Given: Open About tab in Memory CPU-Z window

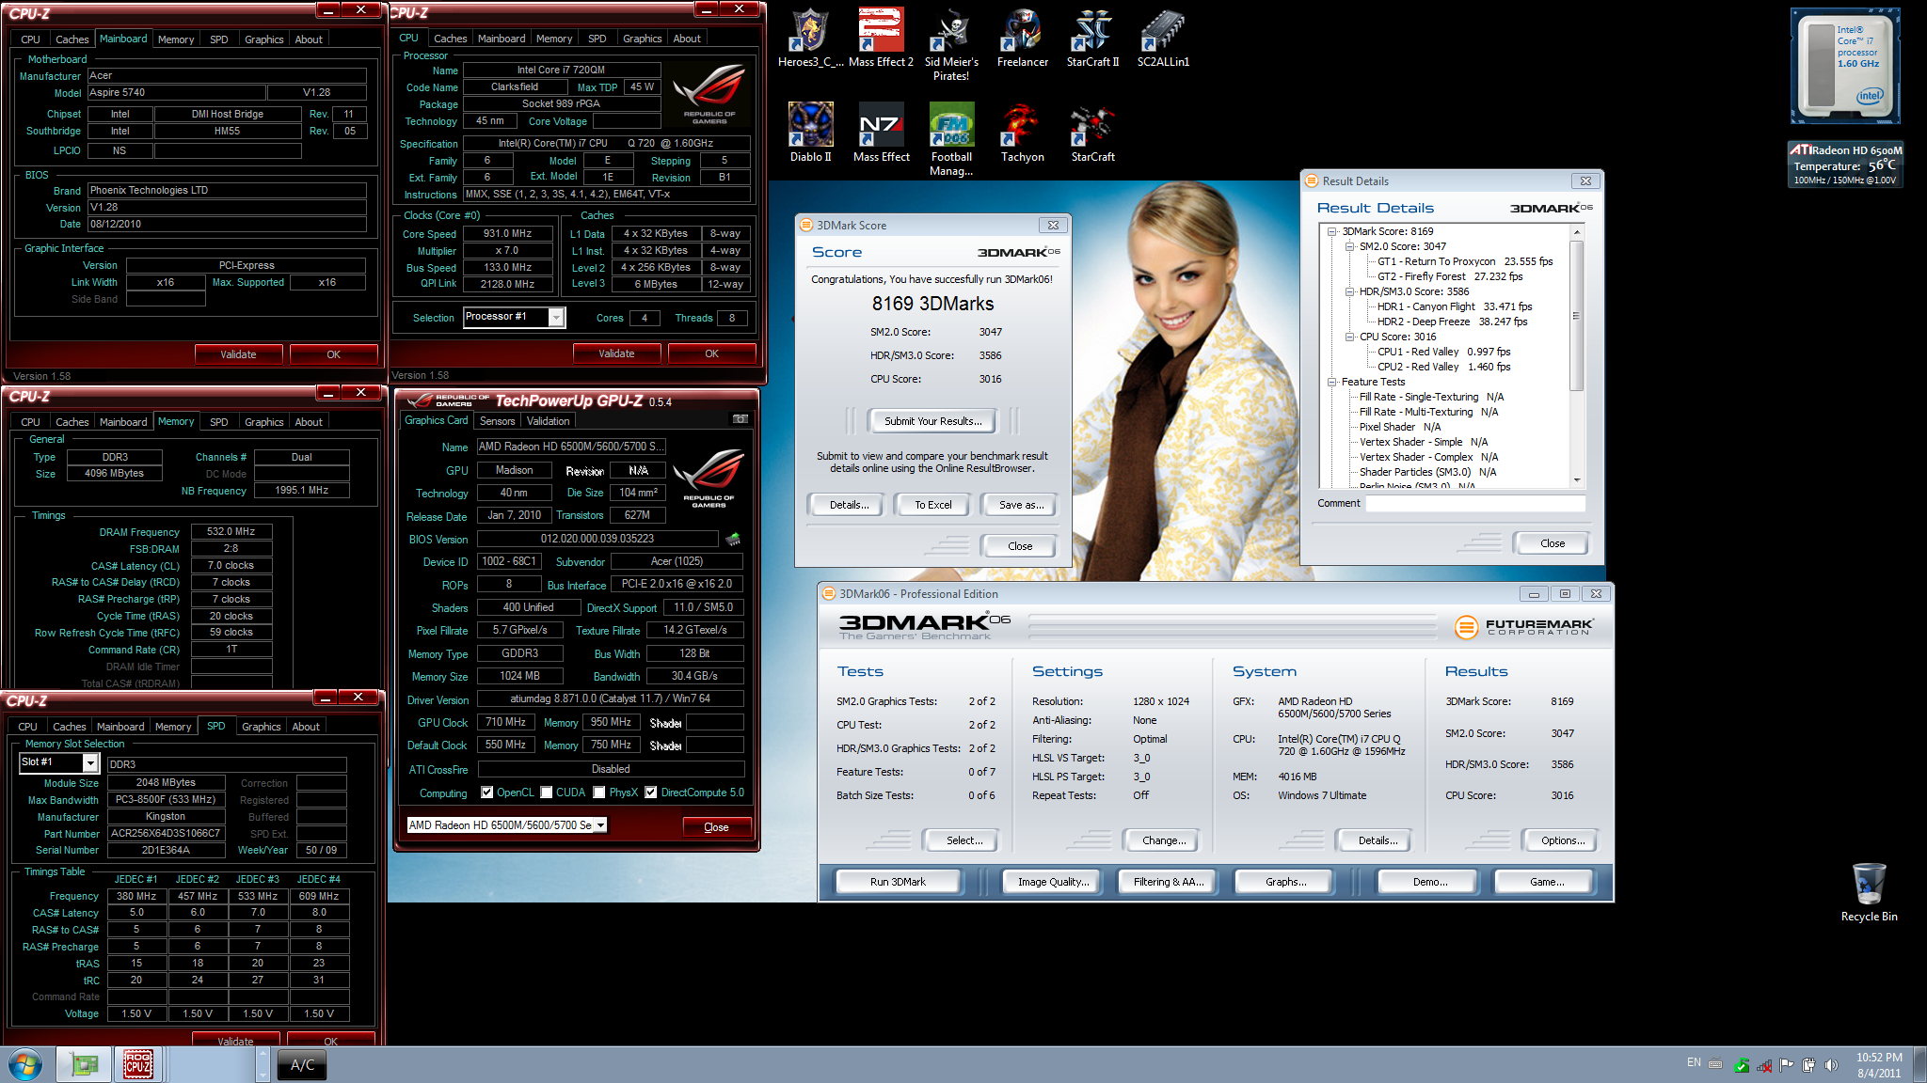Looking at the screenshot, I should pyautogui.click(x=309, y=422).
